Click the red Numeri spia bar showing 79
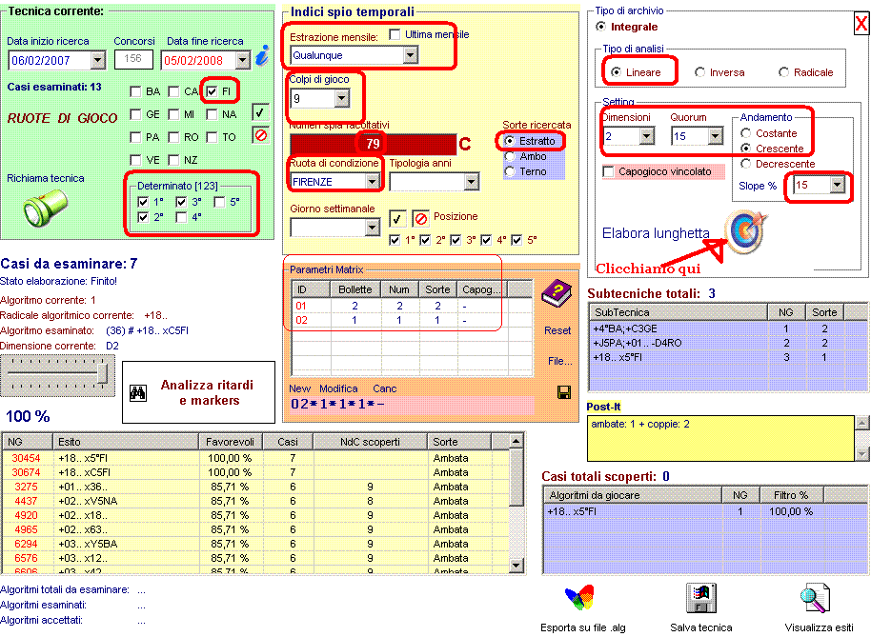 pyautogui.click(x=373, y=144)
